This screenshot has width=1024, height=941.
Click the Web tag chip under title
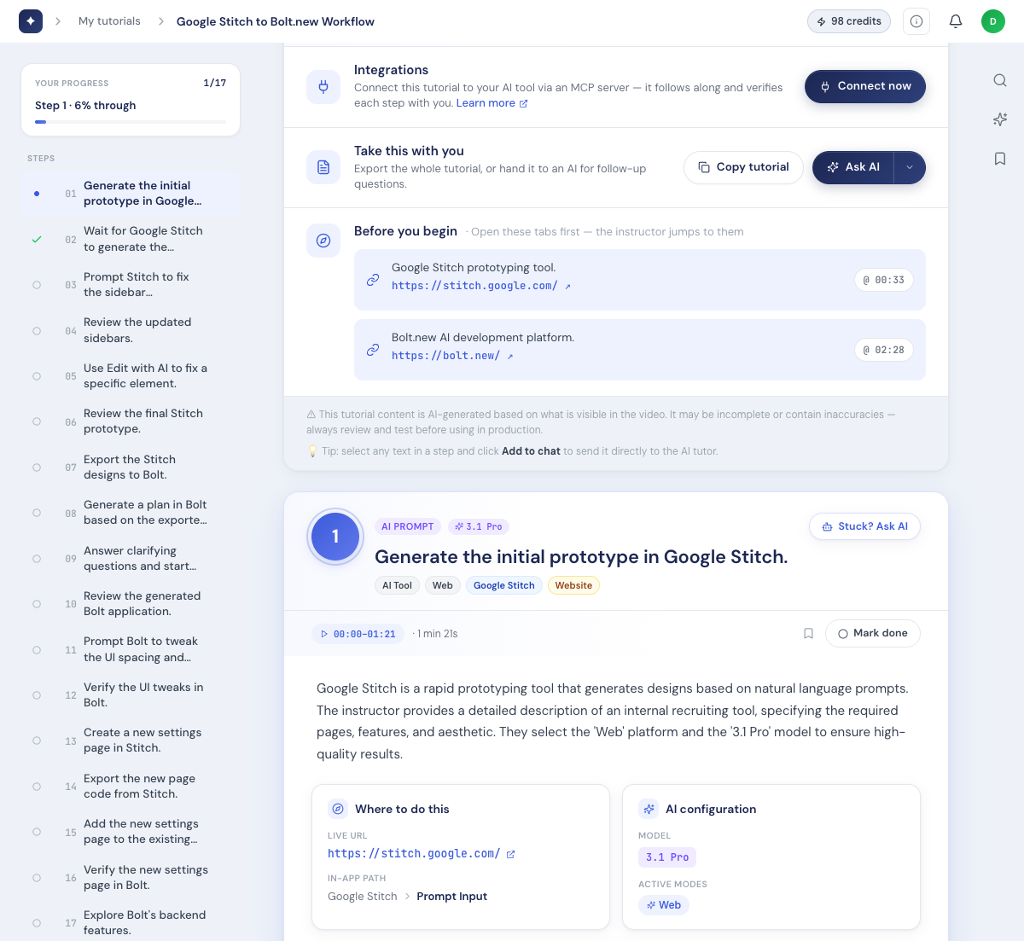pos(443,585)
